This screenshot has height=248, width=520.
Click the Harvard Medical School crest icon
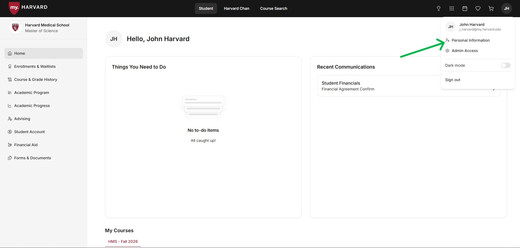pos(15,27)
